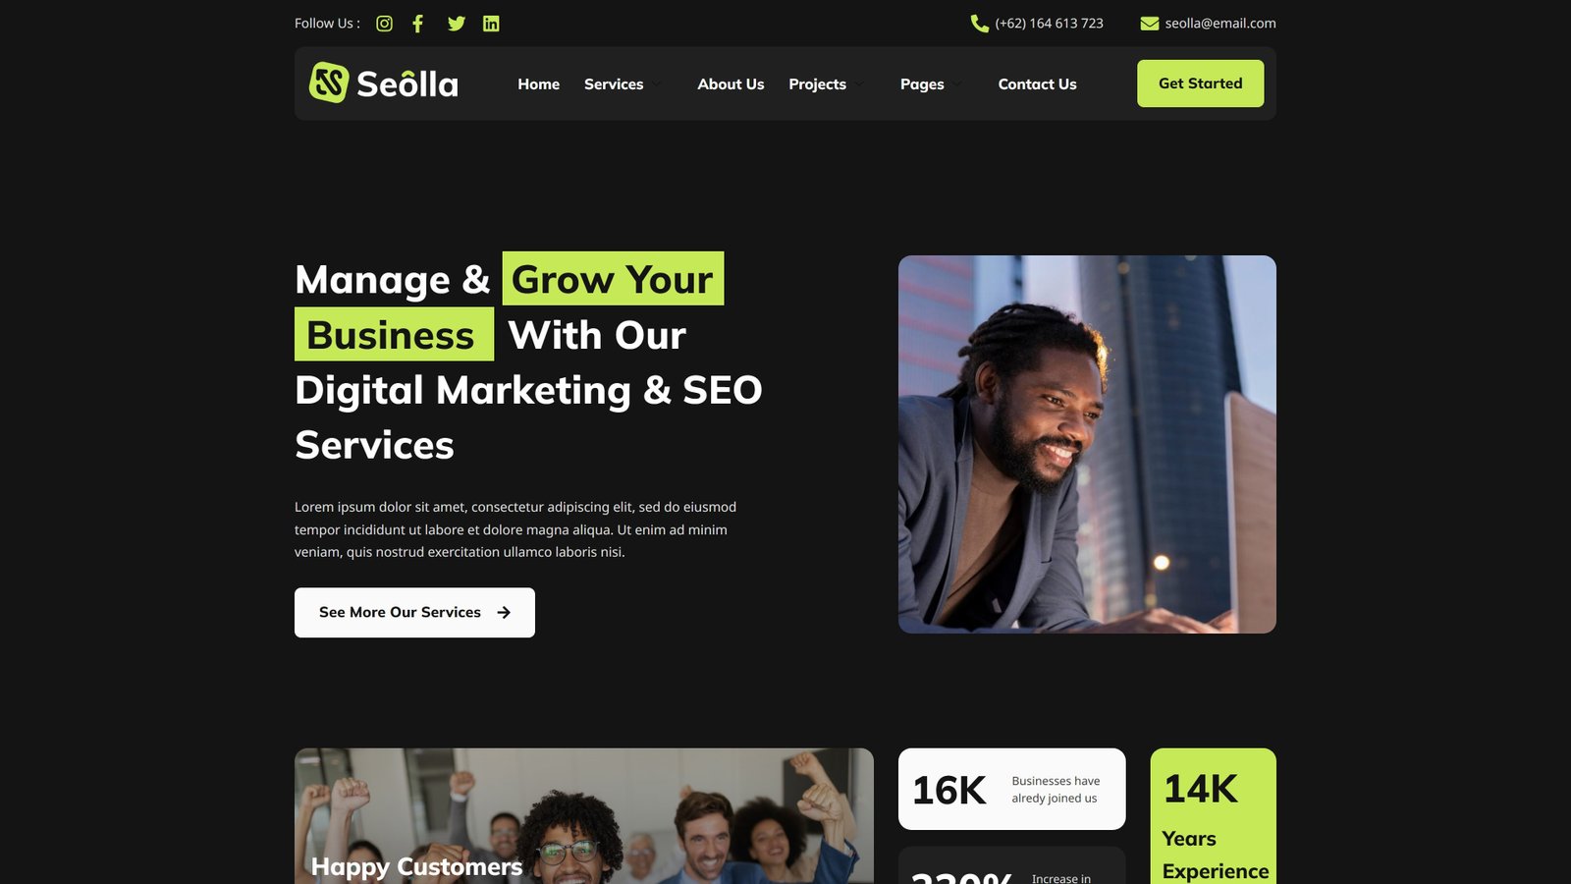Click the seolla@email.com address link

(1220, 24)
